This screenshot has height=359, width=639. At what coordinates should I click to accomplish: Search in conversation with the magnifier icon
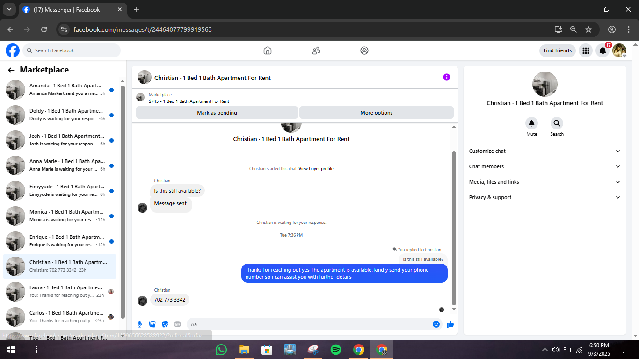(x=557, y=123)
